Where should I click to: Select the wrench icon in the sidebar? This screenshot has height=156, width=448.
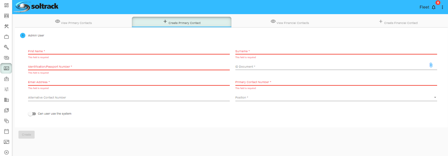point(6,47)
